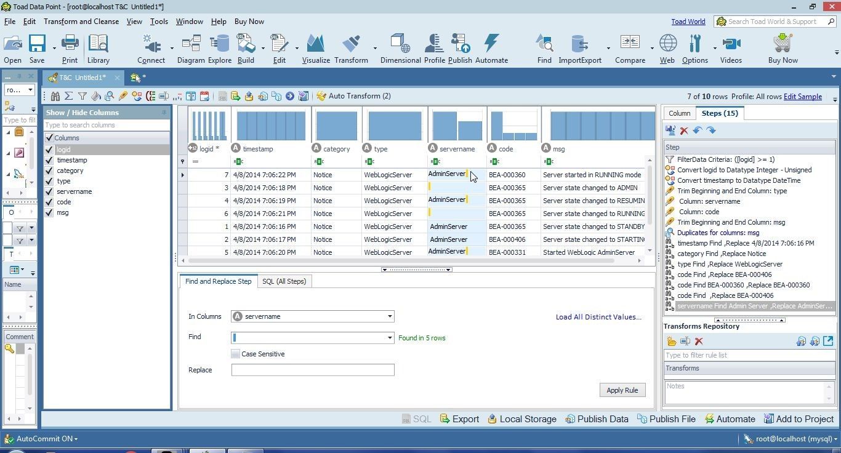Open the Videos camera icon

731,44
